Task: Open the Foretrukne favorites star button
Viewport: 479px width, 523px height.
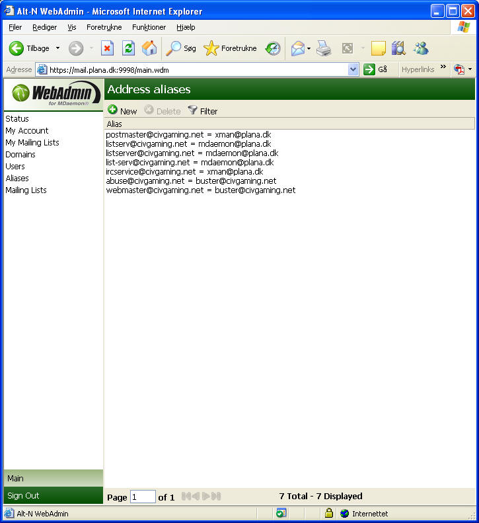Action: pos(230,48)
